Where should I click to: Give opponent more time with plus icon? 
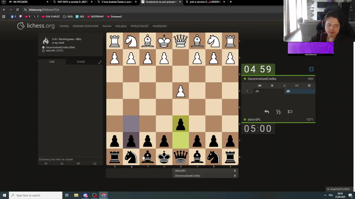tap(311, 69)
